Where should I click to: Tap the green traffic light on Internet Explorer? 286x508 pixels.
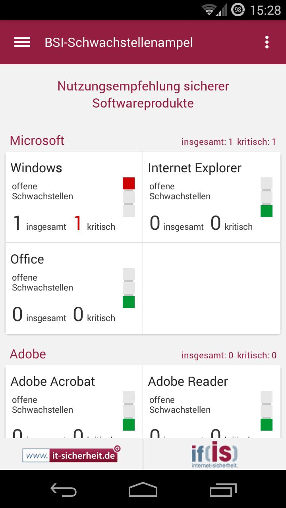266,211
